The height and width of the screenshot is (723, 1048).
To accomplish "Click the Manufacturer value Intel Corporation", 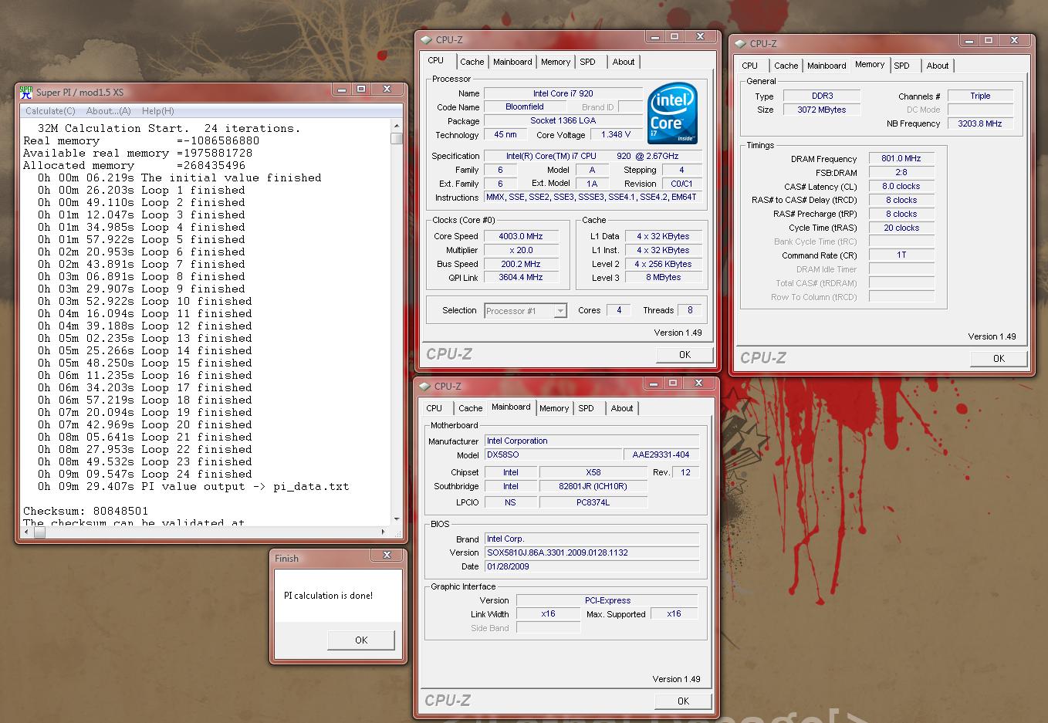I will point(592,441).
